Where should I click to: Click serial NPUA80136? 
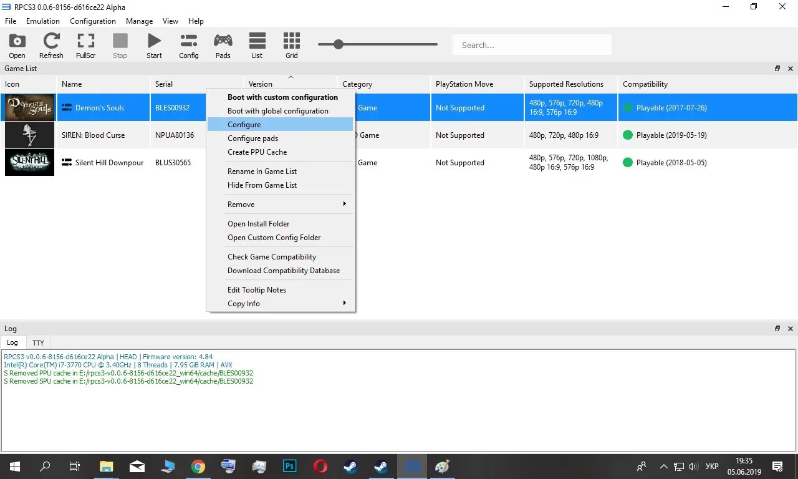[x=175, y=135]
